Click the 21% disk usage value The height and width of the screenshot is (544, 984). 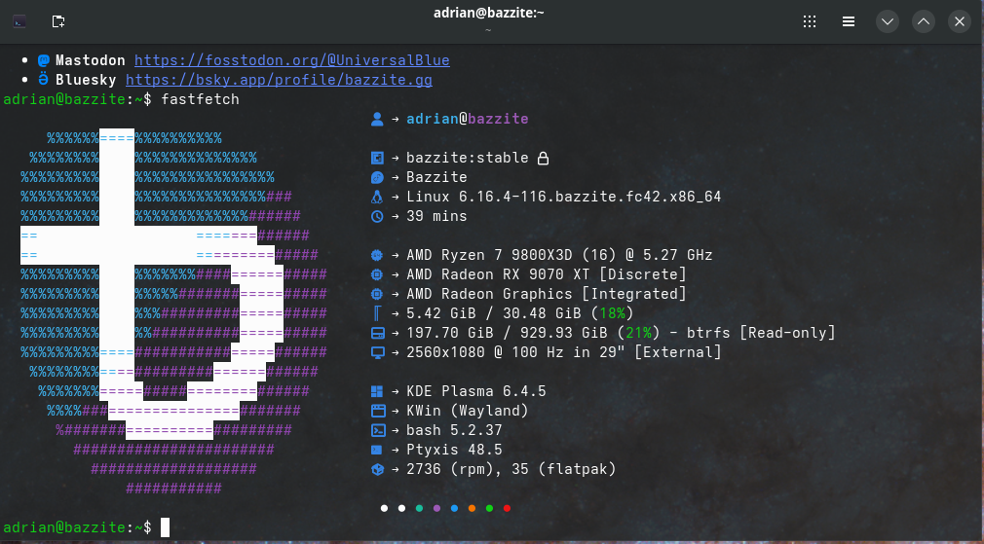638,333
